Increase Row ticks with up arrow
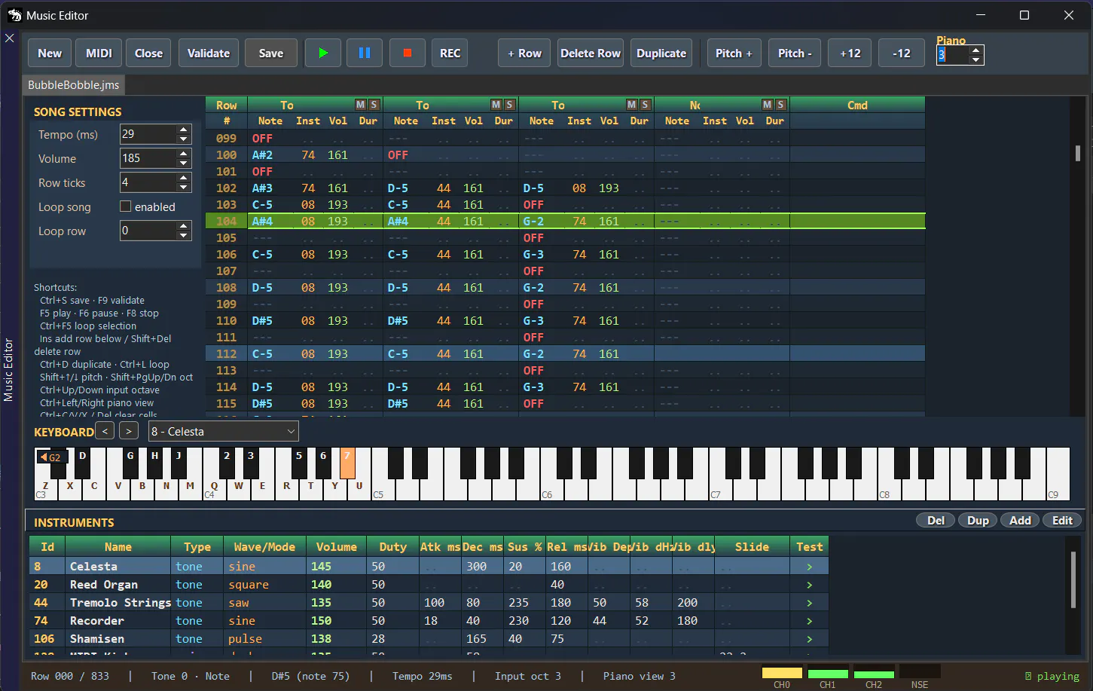The width and height of the screenshot is (1093, 691). (184, 178)
